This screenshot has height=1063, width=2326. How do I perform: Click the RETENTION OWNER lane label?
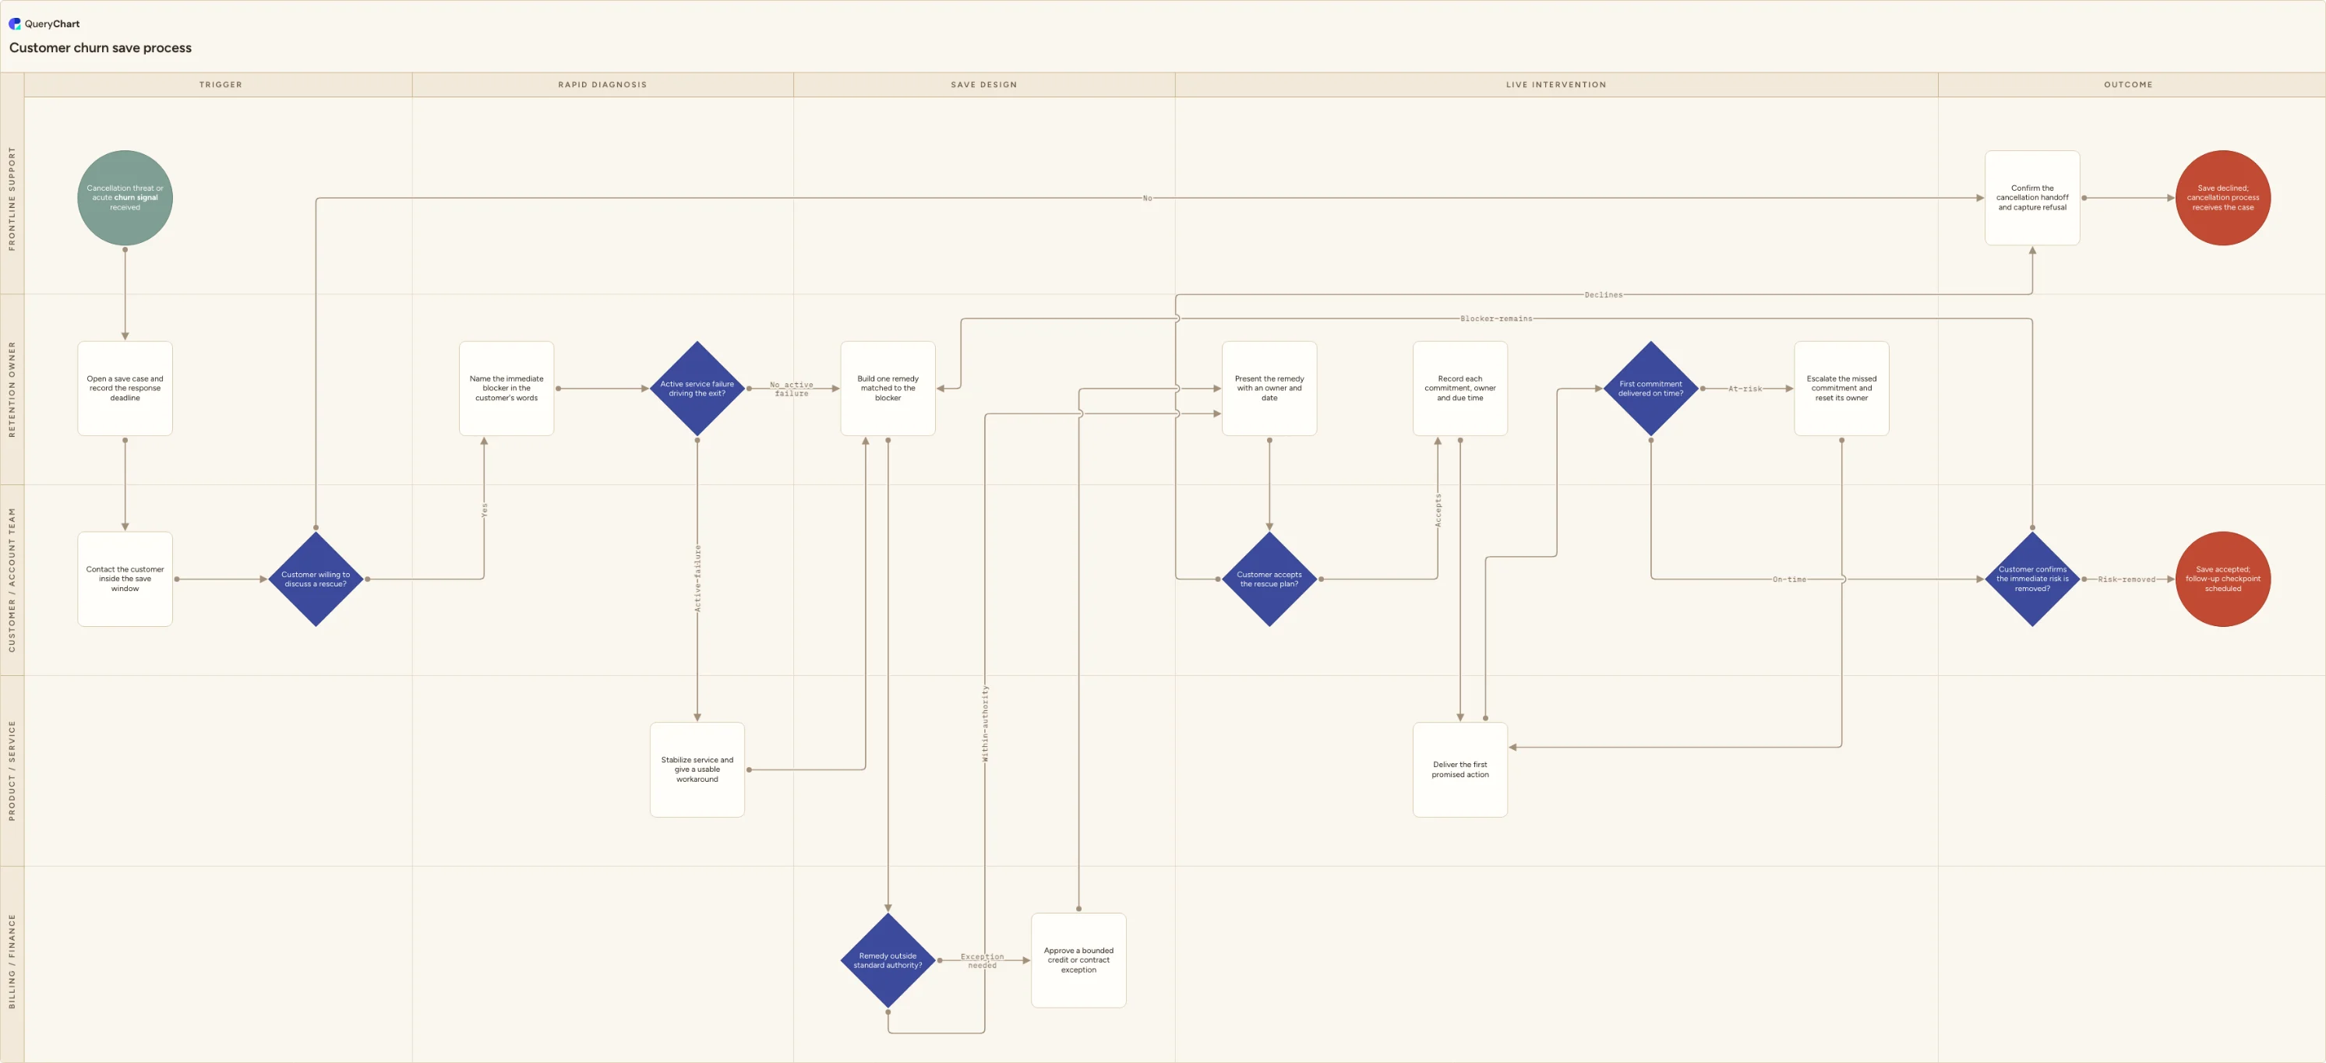point(12,389)
